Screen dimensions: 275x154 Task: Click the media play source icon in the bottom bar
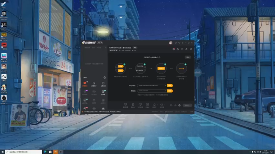[147, 105]
